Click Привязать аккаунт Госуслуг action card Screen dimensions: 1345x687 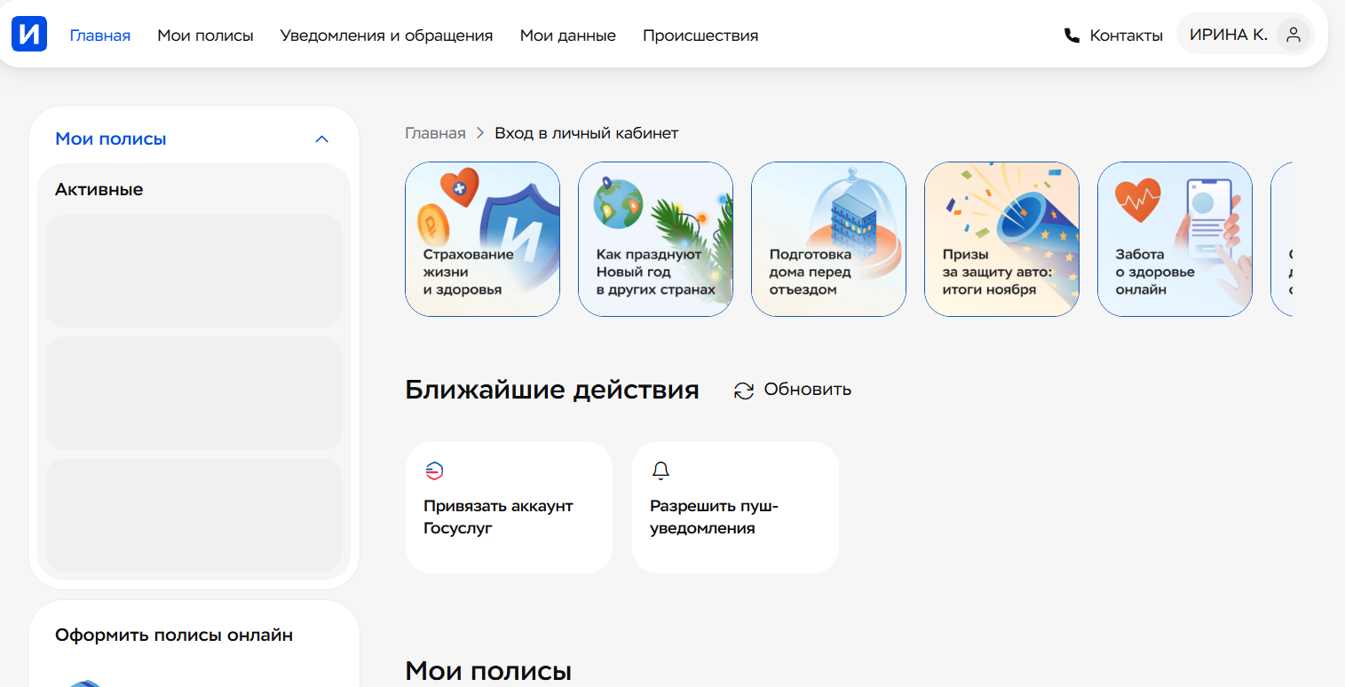509,508
